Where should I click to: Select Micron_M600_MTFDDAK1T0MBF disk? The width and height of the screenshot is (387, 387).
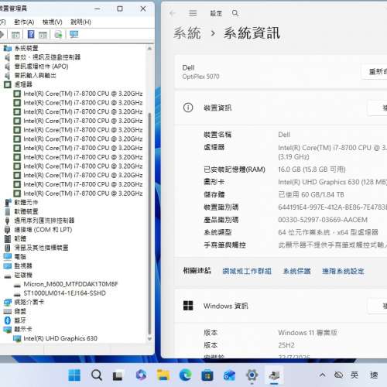pyautogui.click(x=70, y=284)
